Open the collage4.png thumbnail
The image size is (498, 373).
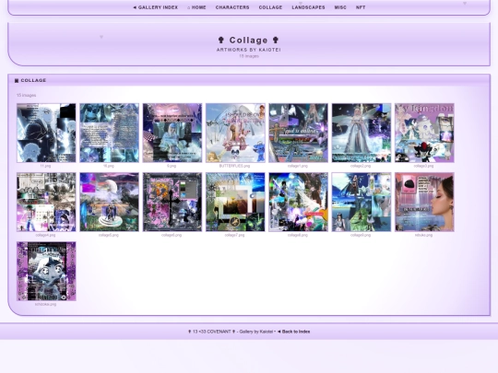(46, 202)
